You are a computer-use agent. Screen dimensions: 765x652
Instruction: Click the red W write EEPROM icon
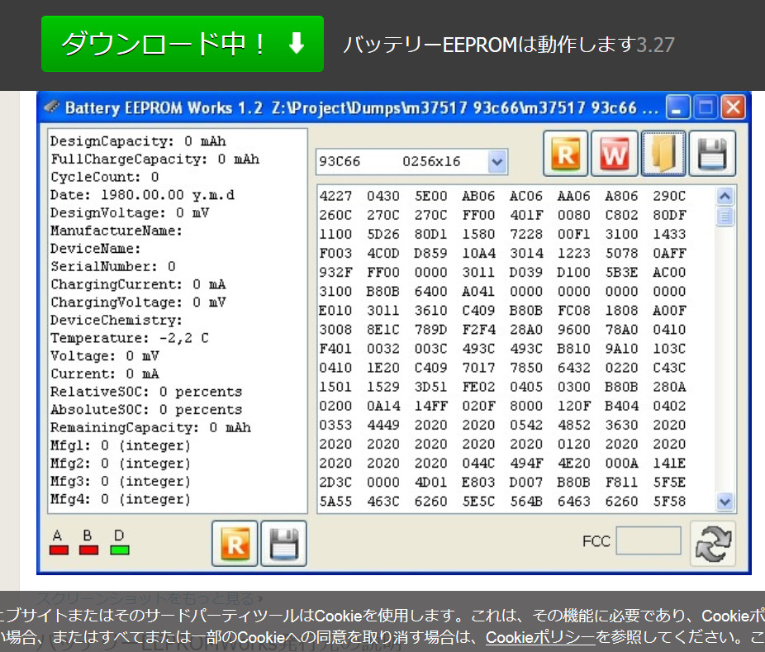tap(615, 153)
